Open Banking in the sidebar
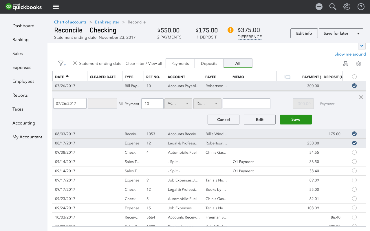The width and height of the screenshot is (370, 231). point(21,40)
